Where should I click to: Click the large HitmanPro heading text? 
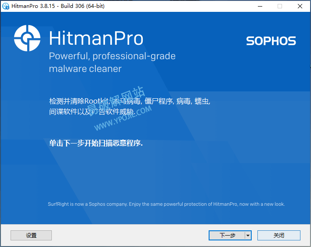(96, 38)
